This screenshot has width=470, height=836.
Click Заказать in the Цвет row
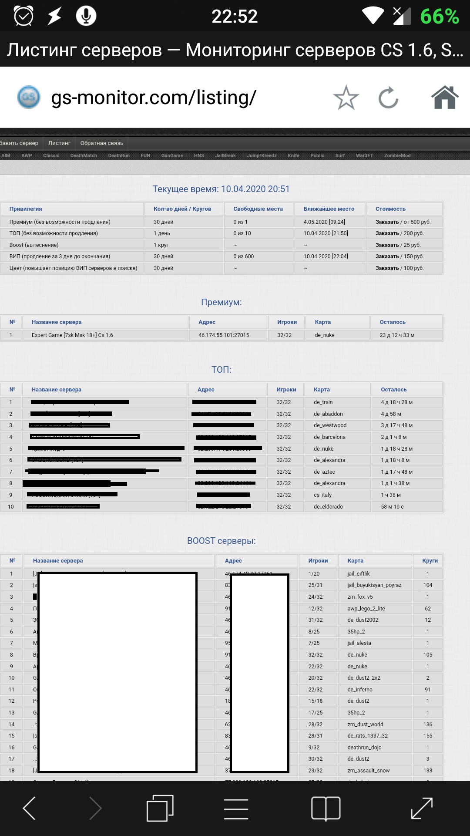pyautogui.click(x=387, y=268)
